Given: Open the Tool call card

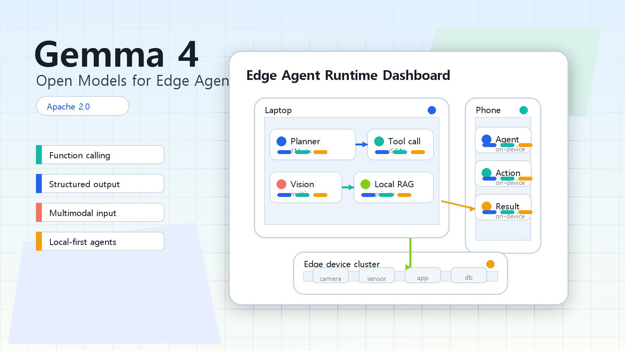Looking at the screenshot, I should [400, 144].
